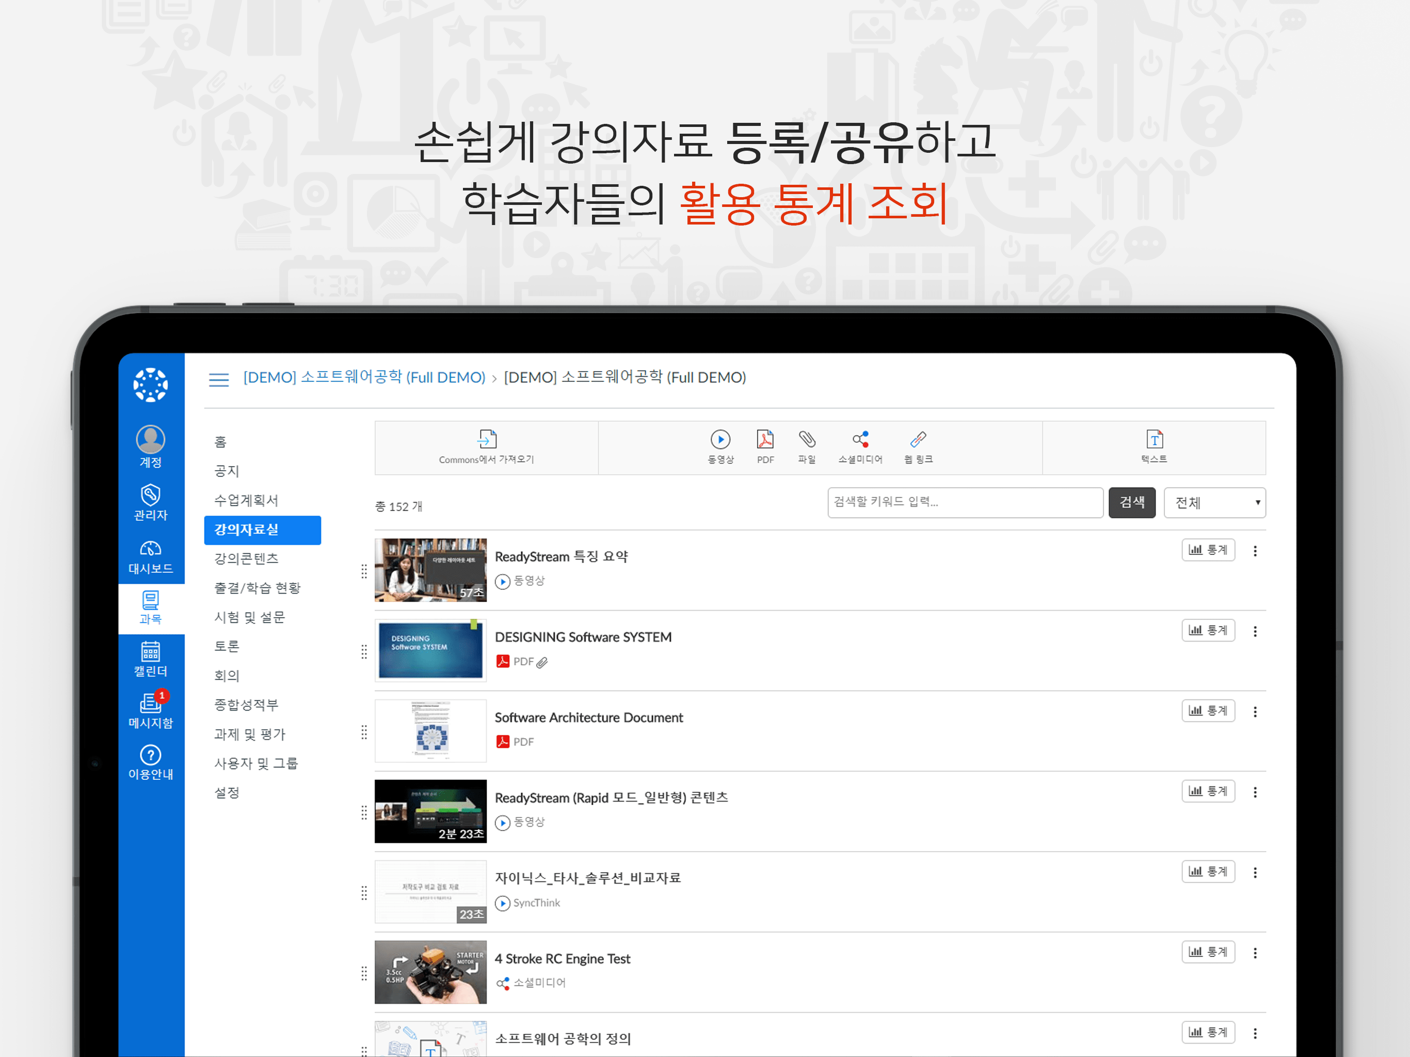View 통계 for 자이닉스_타사_솔루션_비교자료
Image resolution: width=1410 pixels, height=1057 pixels.
pyautogui.click(x=1208, y=871)
